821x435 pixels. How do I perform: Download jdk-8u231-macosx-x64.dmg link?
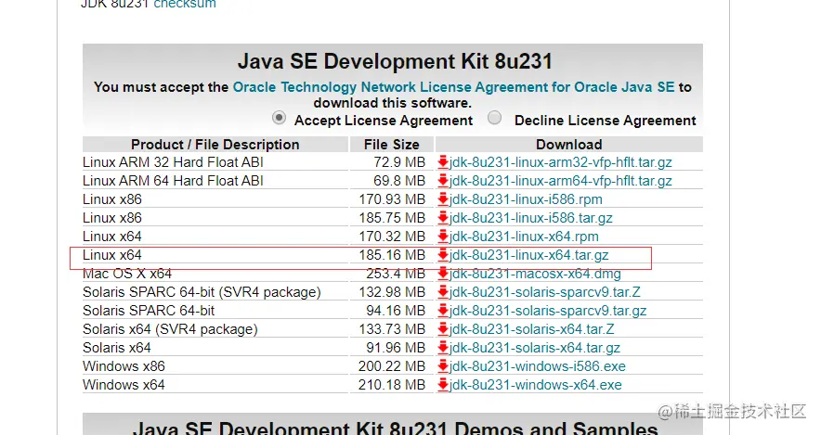(535, 274)
